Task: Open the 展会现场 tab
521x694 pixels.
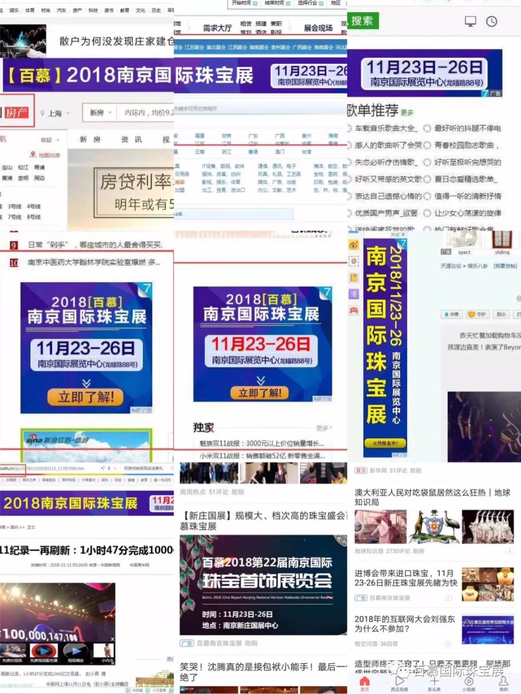Action: [318, 28]
